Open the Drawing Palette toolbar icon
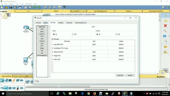 click(59, 7)
